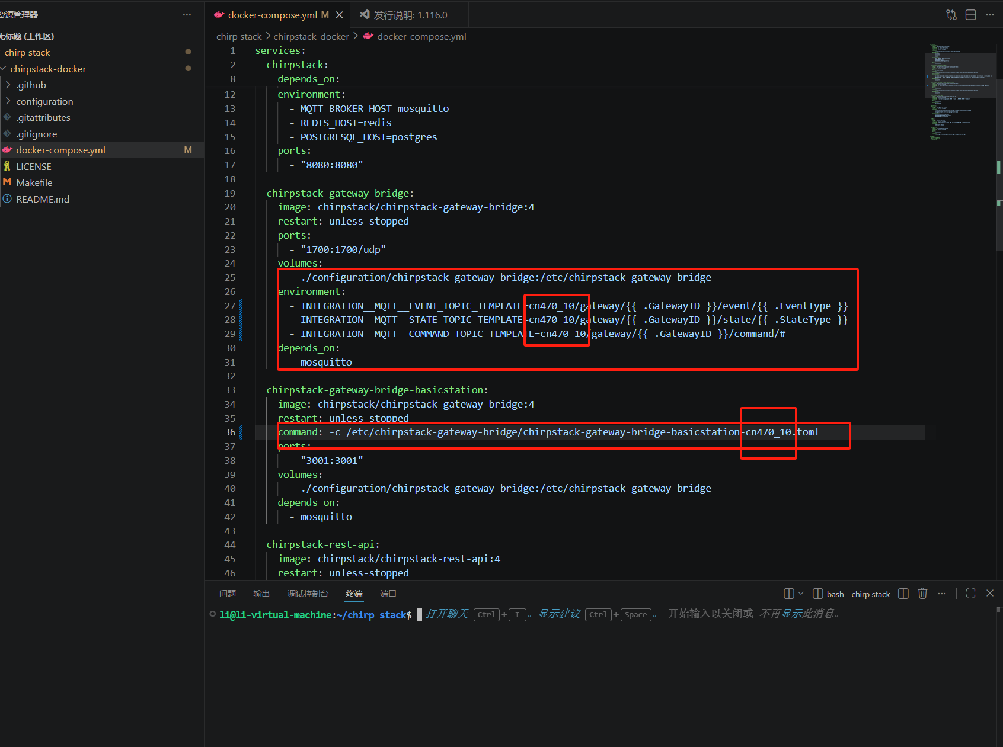Click the EVENT_TOPIC_TEMPLATE environment line
Screen dimensions: 1003x747
(568, 306)
